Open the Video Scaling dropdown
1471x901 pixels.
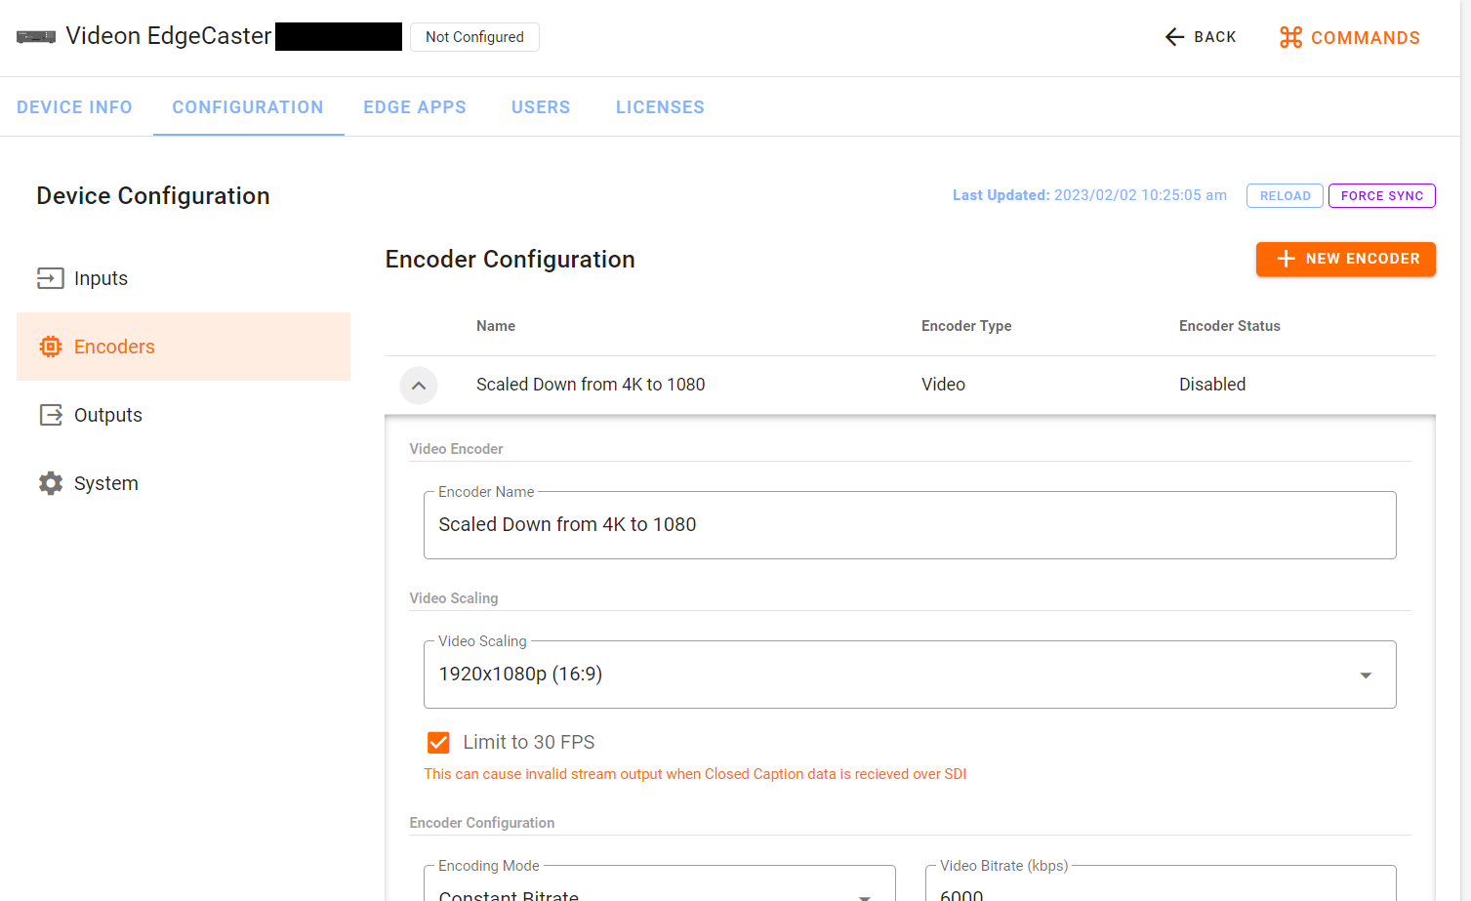[x=910, y=675]
